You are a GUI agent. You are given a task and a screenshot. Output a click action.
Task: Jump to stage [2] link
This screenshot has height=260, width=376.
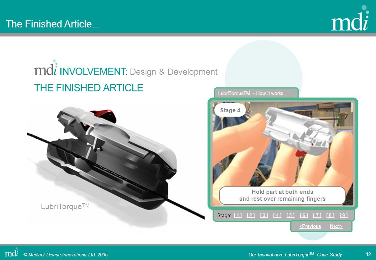[251, 215]
